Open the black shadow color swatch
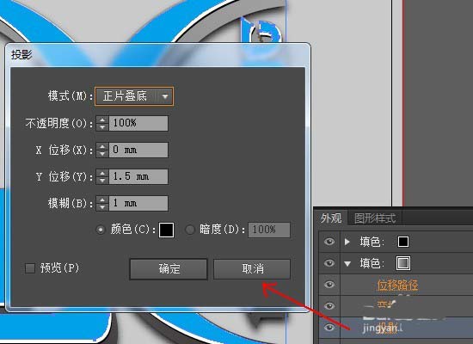 pyautogui.click(x=166, y=230)
